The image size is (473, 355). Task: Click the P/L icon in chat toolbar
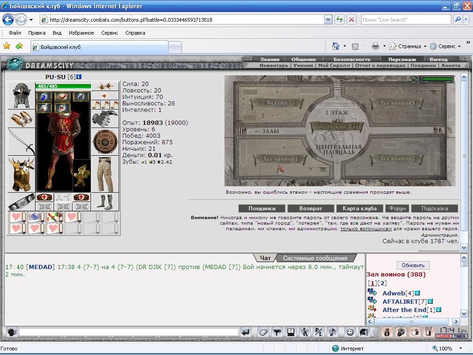[319, 332]
